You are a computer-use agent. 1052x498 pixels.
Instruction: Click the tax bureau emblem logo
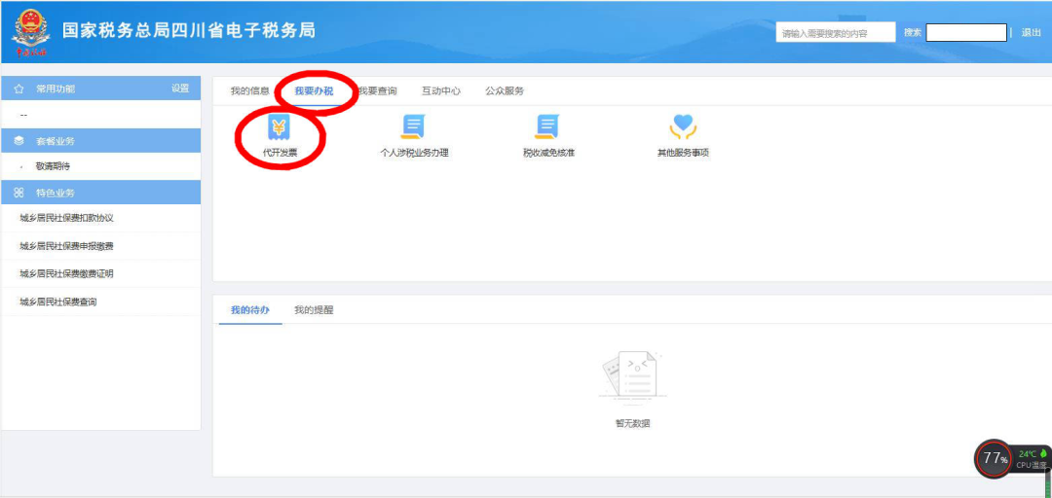pos(29,31)
